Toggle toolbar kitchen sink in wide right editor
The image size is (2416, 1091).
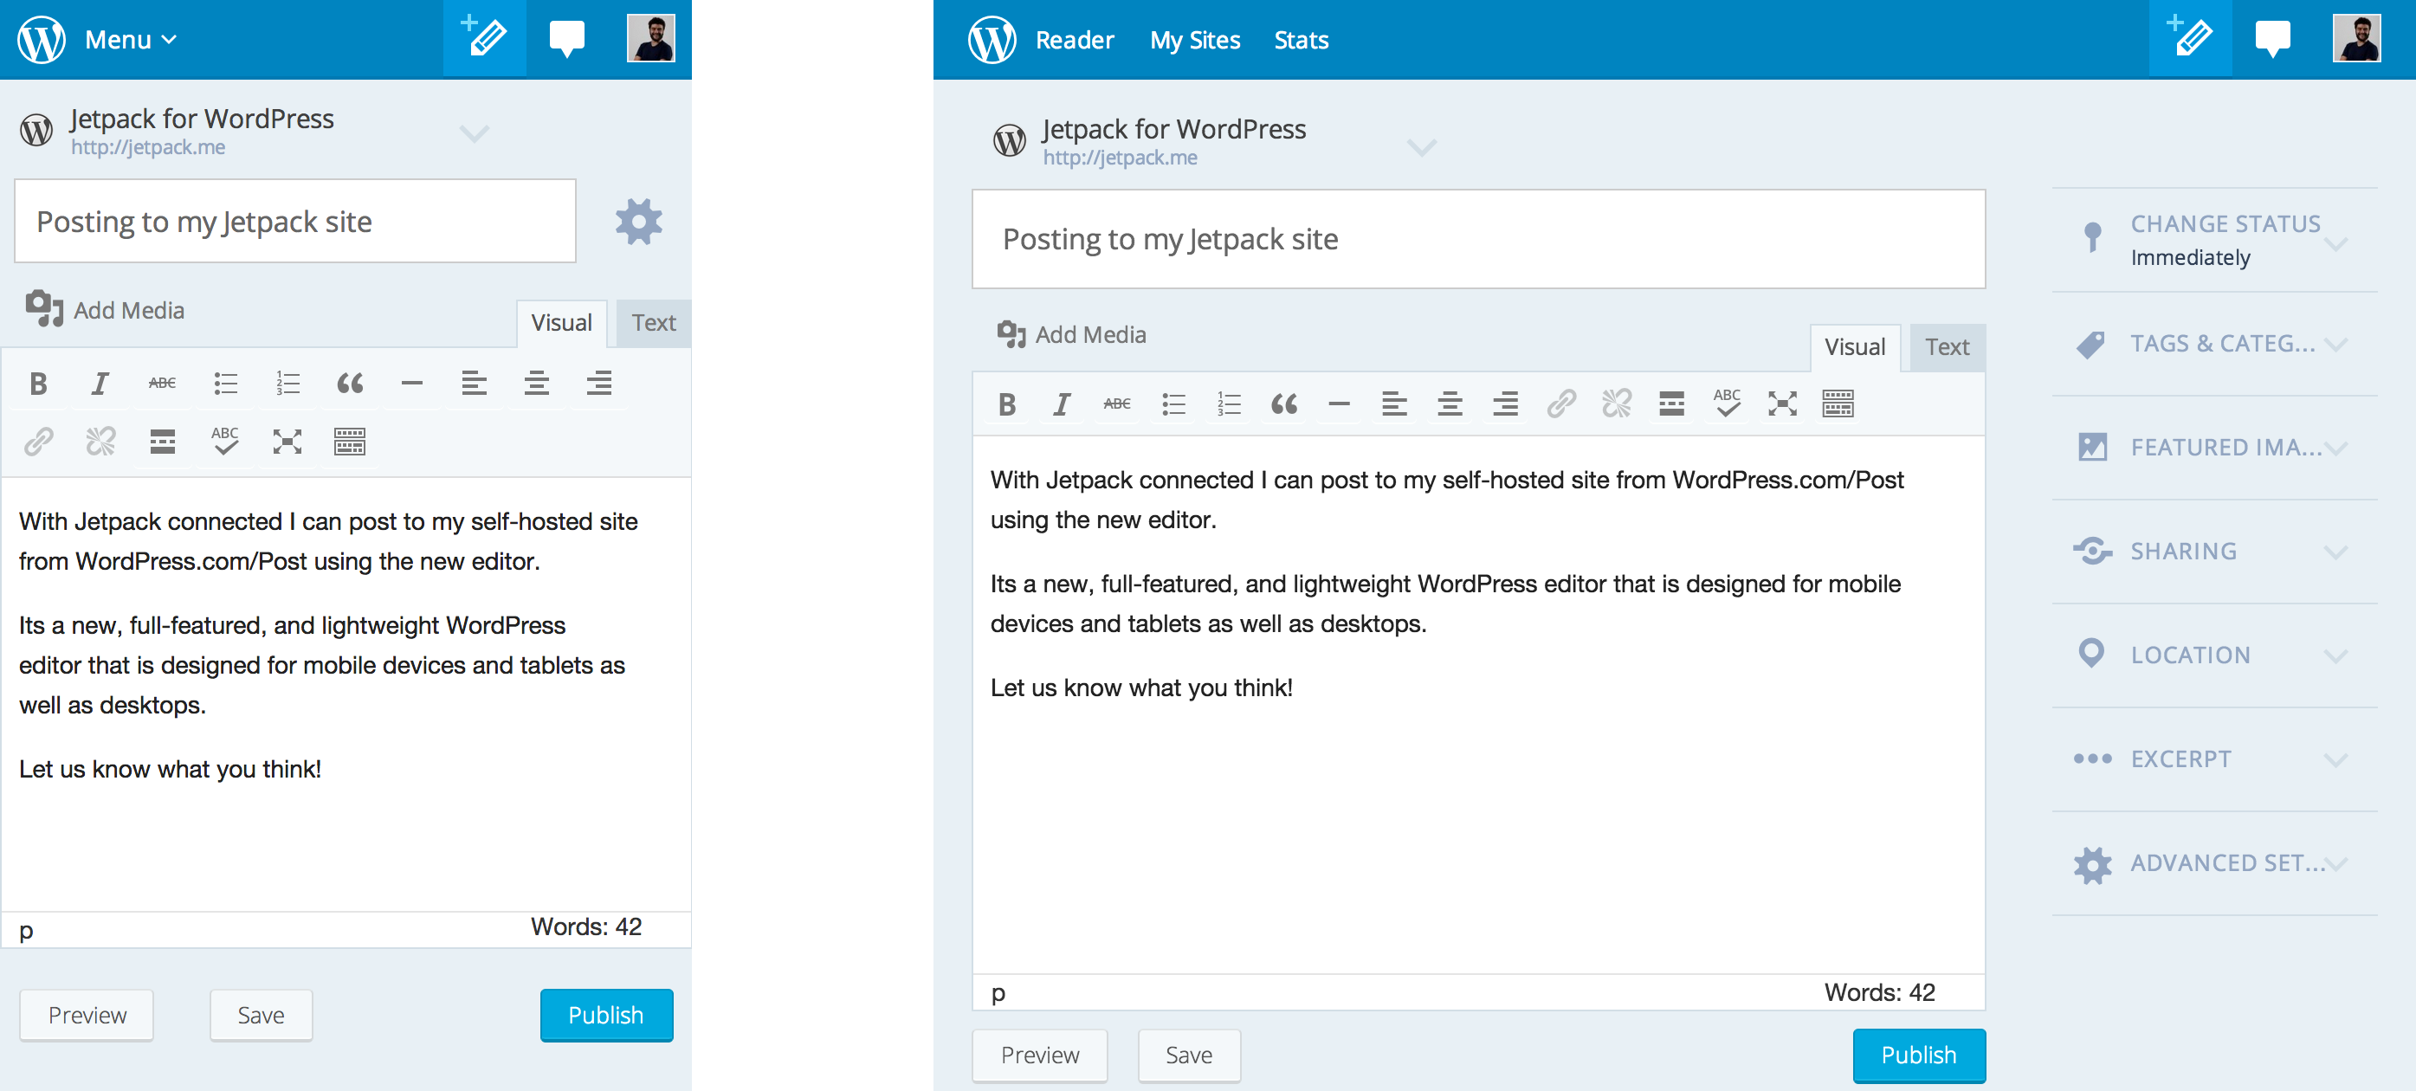pyautogui.click(x=1838, y=403)
